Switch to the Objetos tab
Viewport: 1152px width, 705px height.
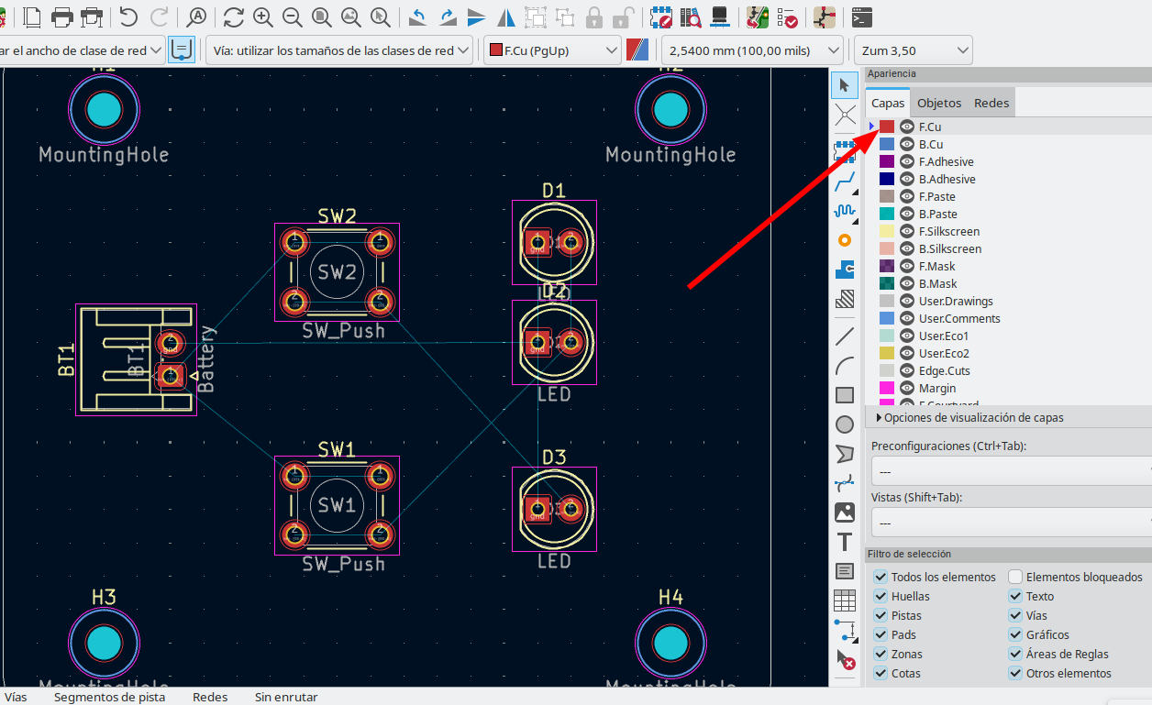[939, 104]
